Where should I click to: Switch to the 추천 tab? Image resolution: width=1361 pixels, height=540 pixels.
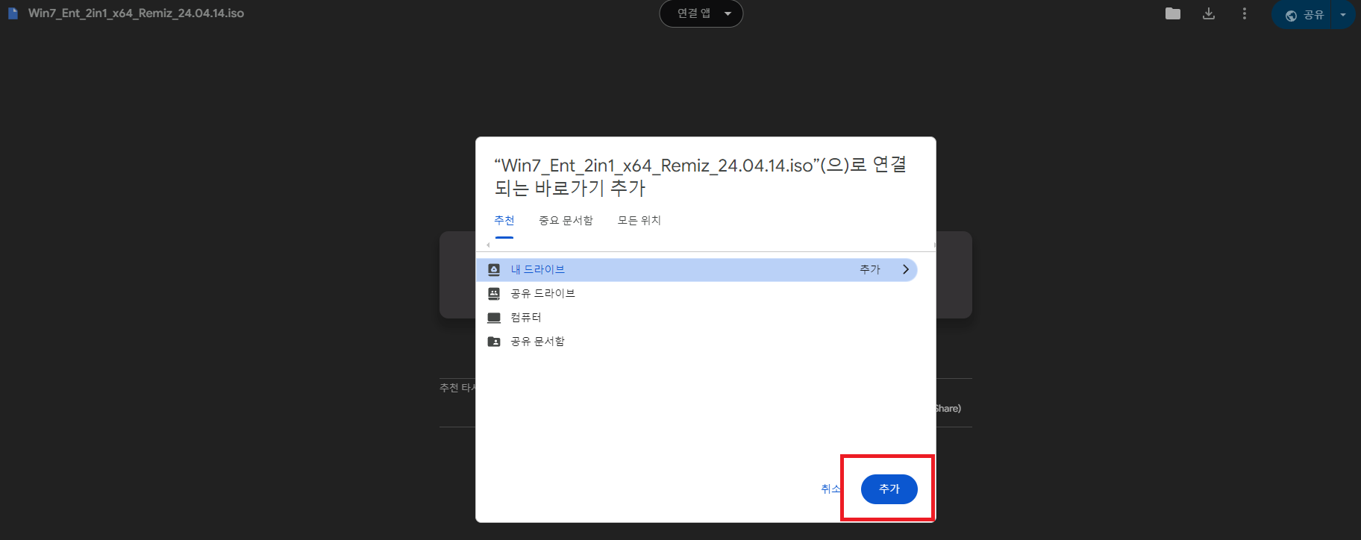[504, 221]
